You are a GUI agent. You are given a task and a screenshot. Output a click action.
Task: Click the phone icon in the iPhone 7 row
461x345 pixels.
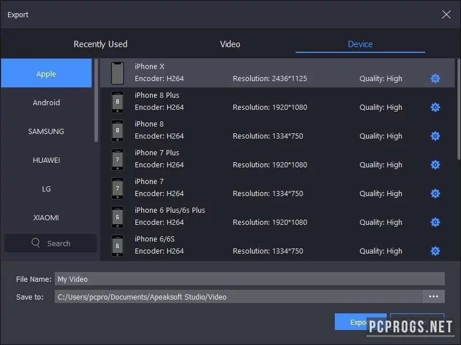pyautogui.click(x=118, y=188)
